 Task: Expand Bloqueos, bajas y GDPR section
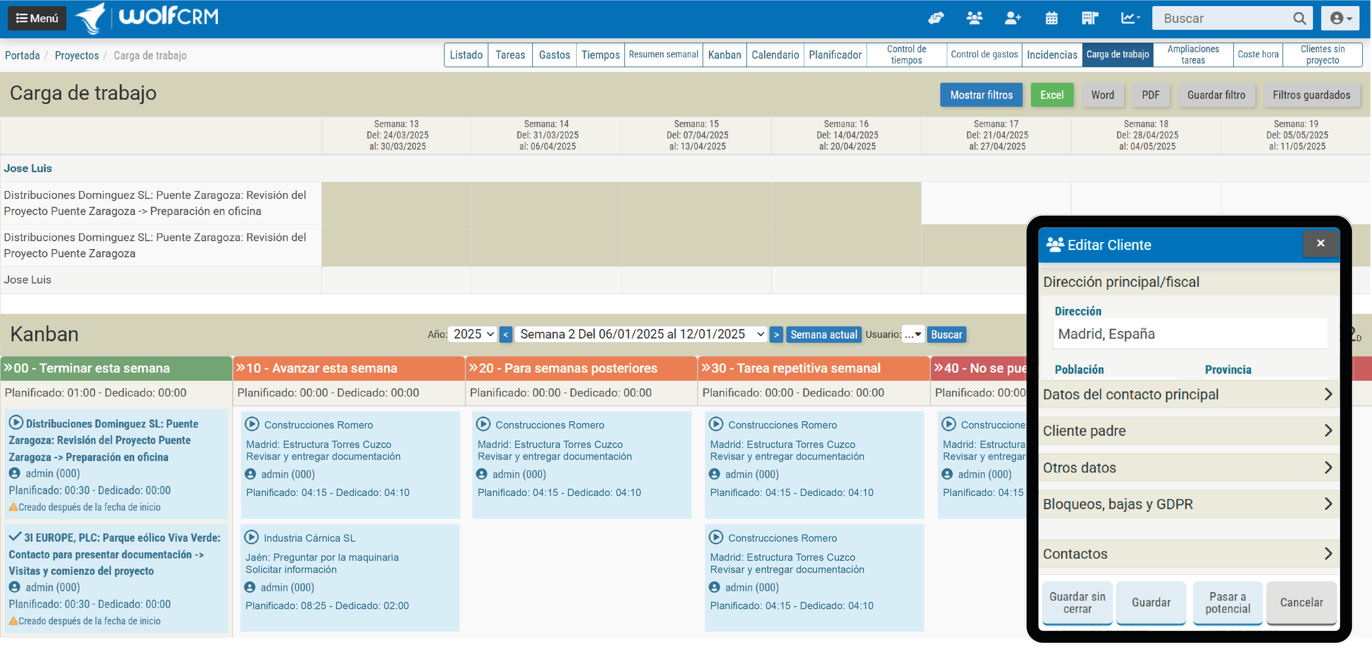pos(1188,504)
